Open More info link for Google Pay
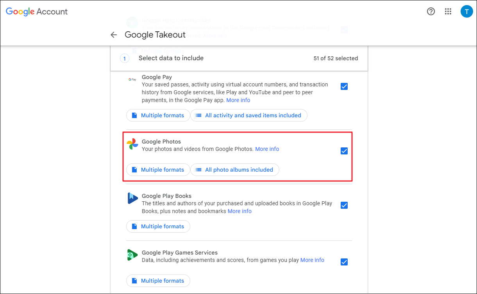477x294 pixels. 238,100
